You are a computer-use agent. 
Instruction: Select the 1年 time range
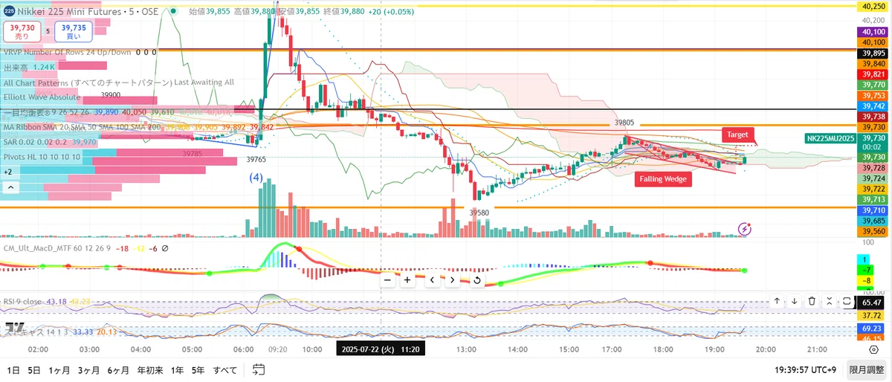click(x=177, y=369)
